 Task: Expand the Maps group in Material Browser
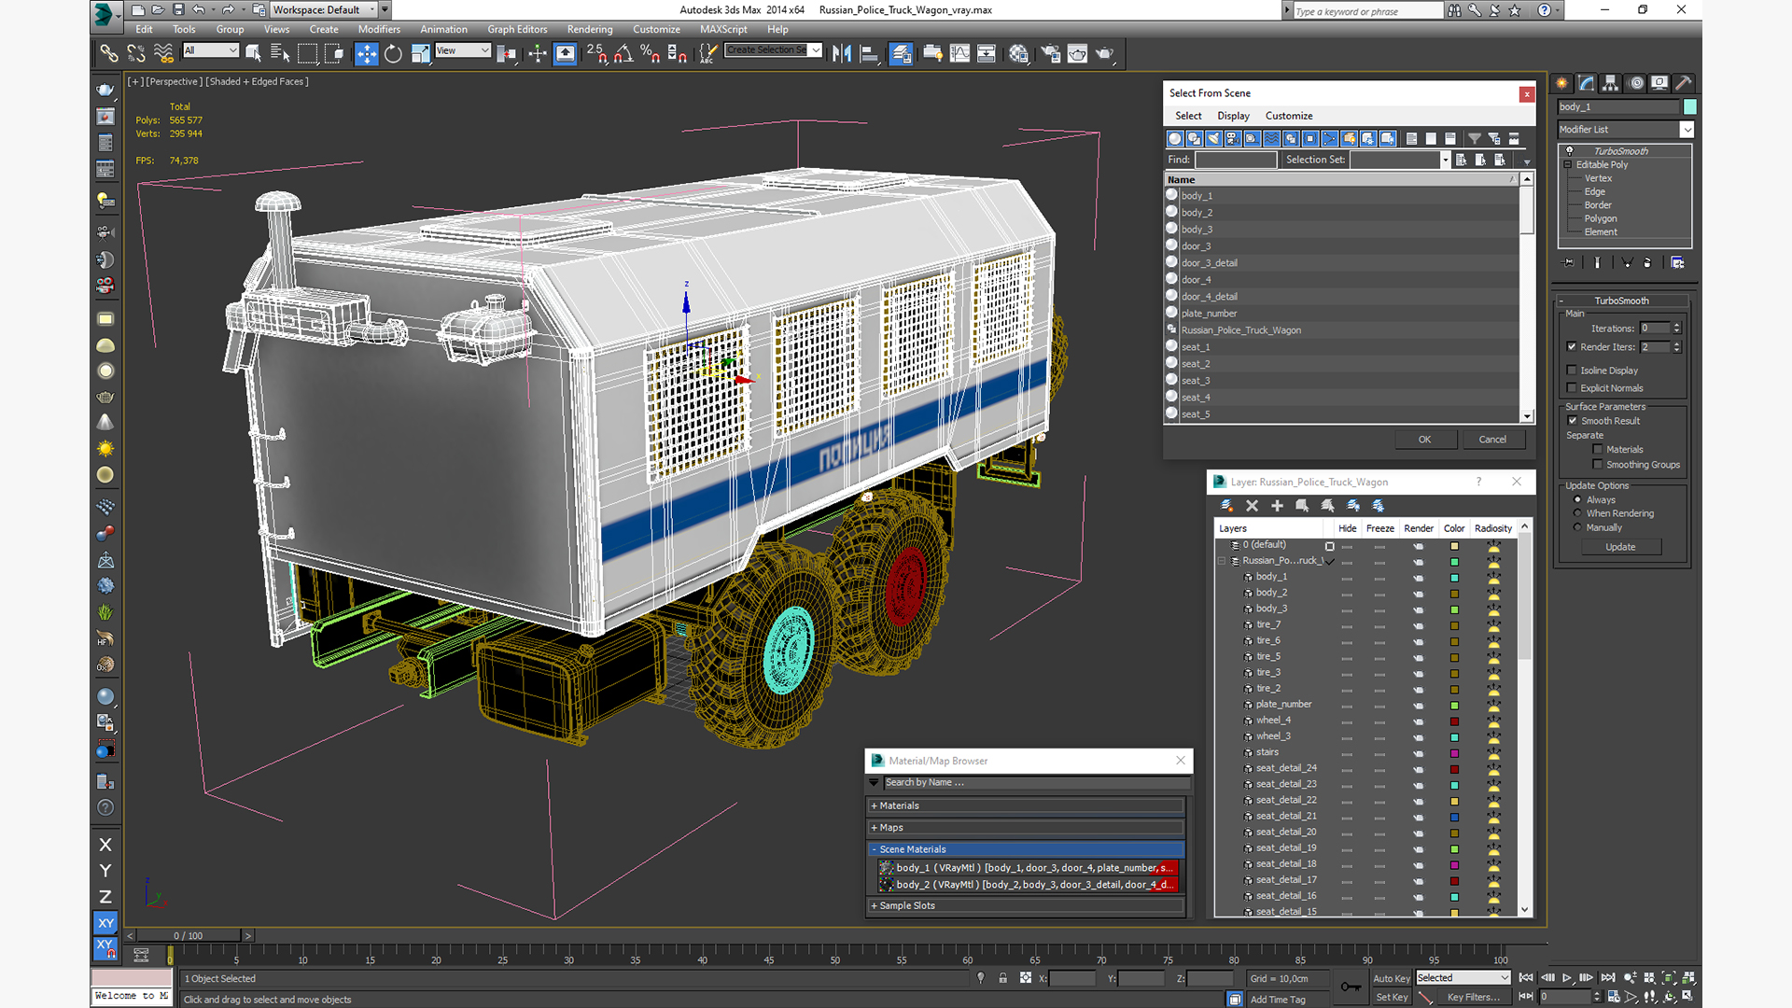click(1025, 828)
